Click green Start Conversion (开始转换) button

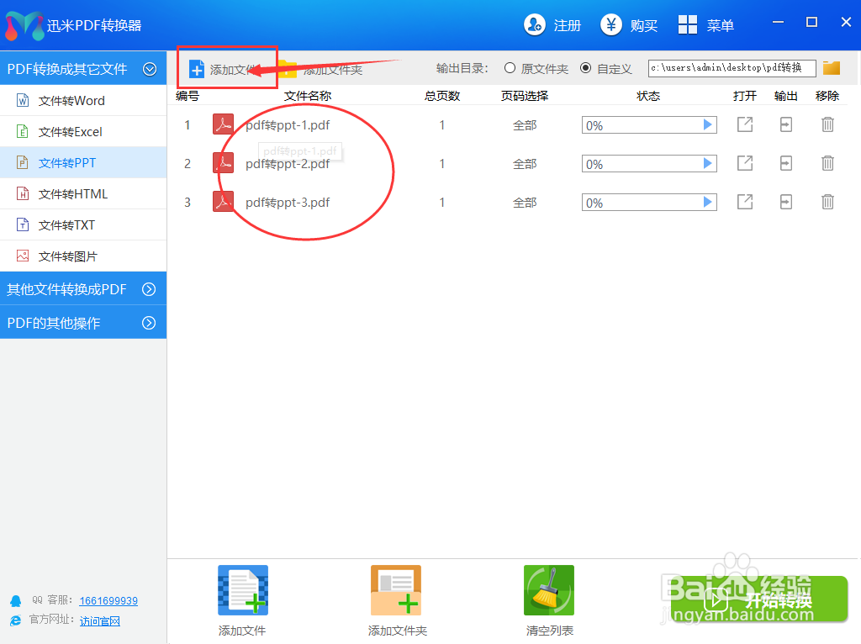(x=759, y=599)
